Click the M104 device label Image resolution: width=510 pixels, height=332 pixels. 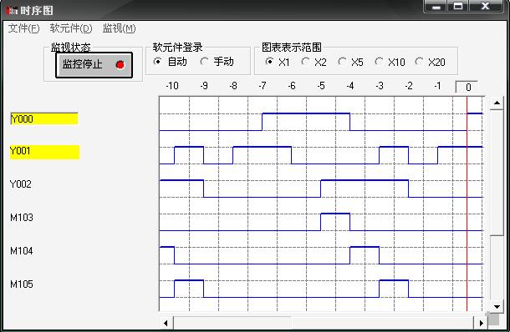click(22, 251)
